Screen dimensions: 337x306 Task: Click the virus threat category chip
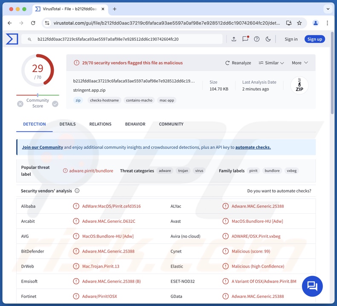199,171
